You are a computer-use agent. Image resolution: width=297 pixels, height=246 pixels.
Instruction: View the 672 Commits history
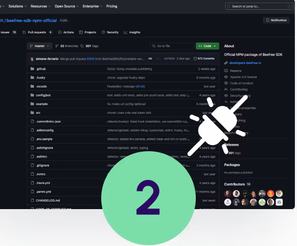[204, 58]
